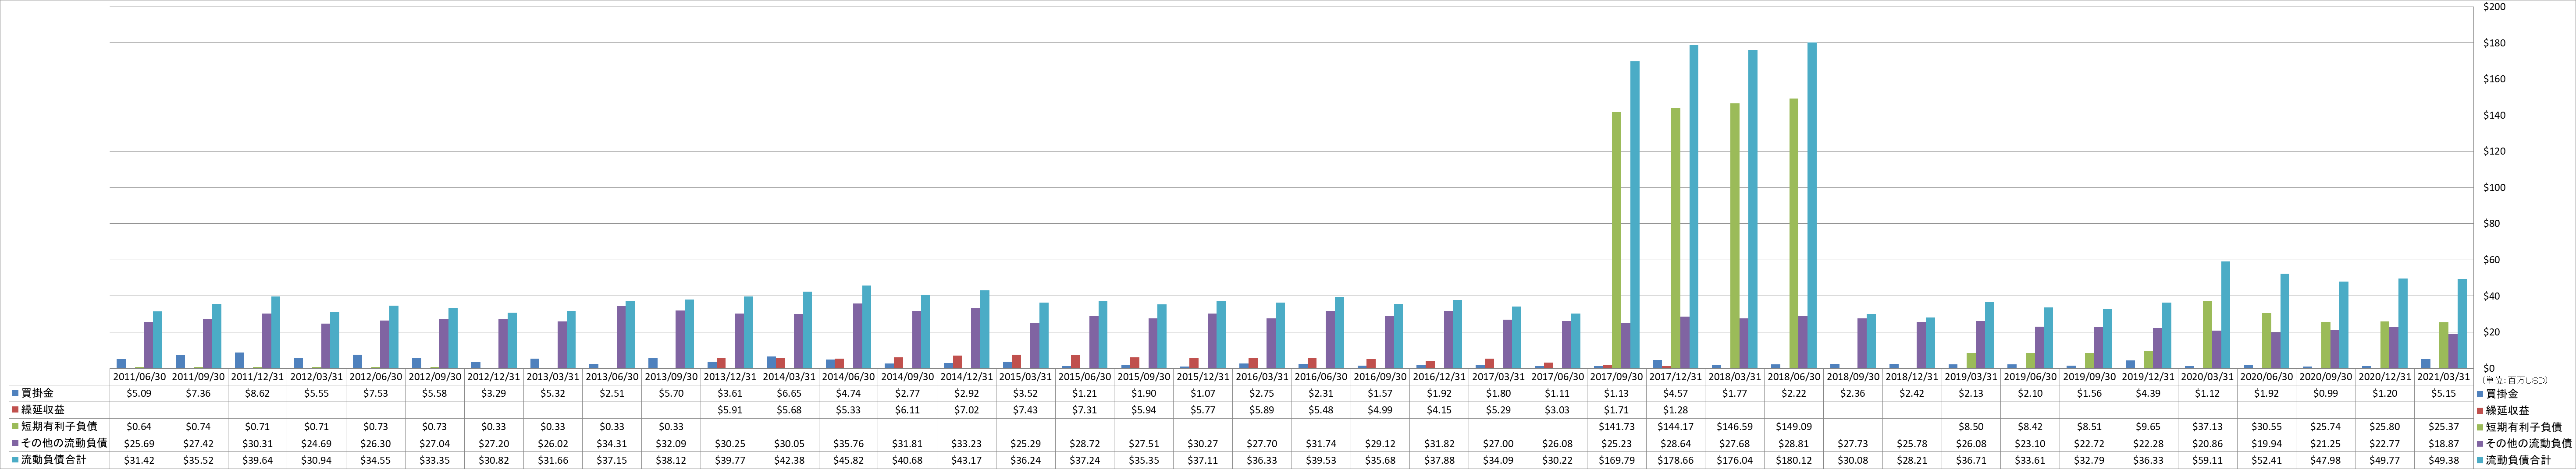Viewport: 2576px width, 469px height.
Task: Select the 2011/06/30 column header
Action: click(139, 377)
